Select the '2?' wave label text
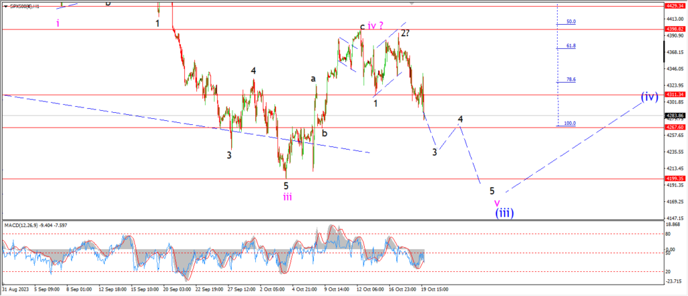Screen dimensions: 688x296 [x=405, y=32]
